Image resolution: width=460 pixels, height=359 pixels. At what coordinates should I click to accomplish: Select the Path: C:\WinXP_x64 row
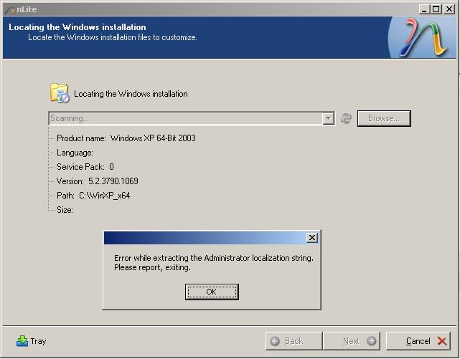pos(93,196)
